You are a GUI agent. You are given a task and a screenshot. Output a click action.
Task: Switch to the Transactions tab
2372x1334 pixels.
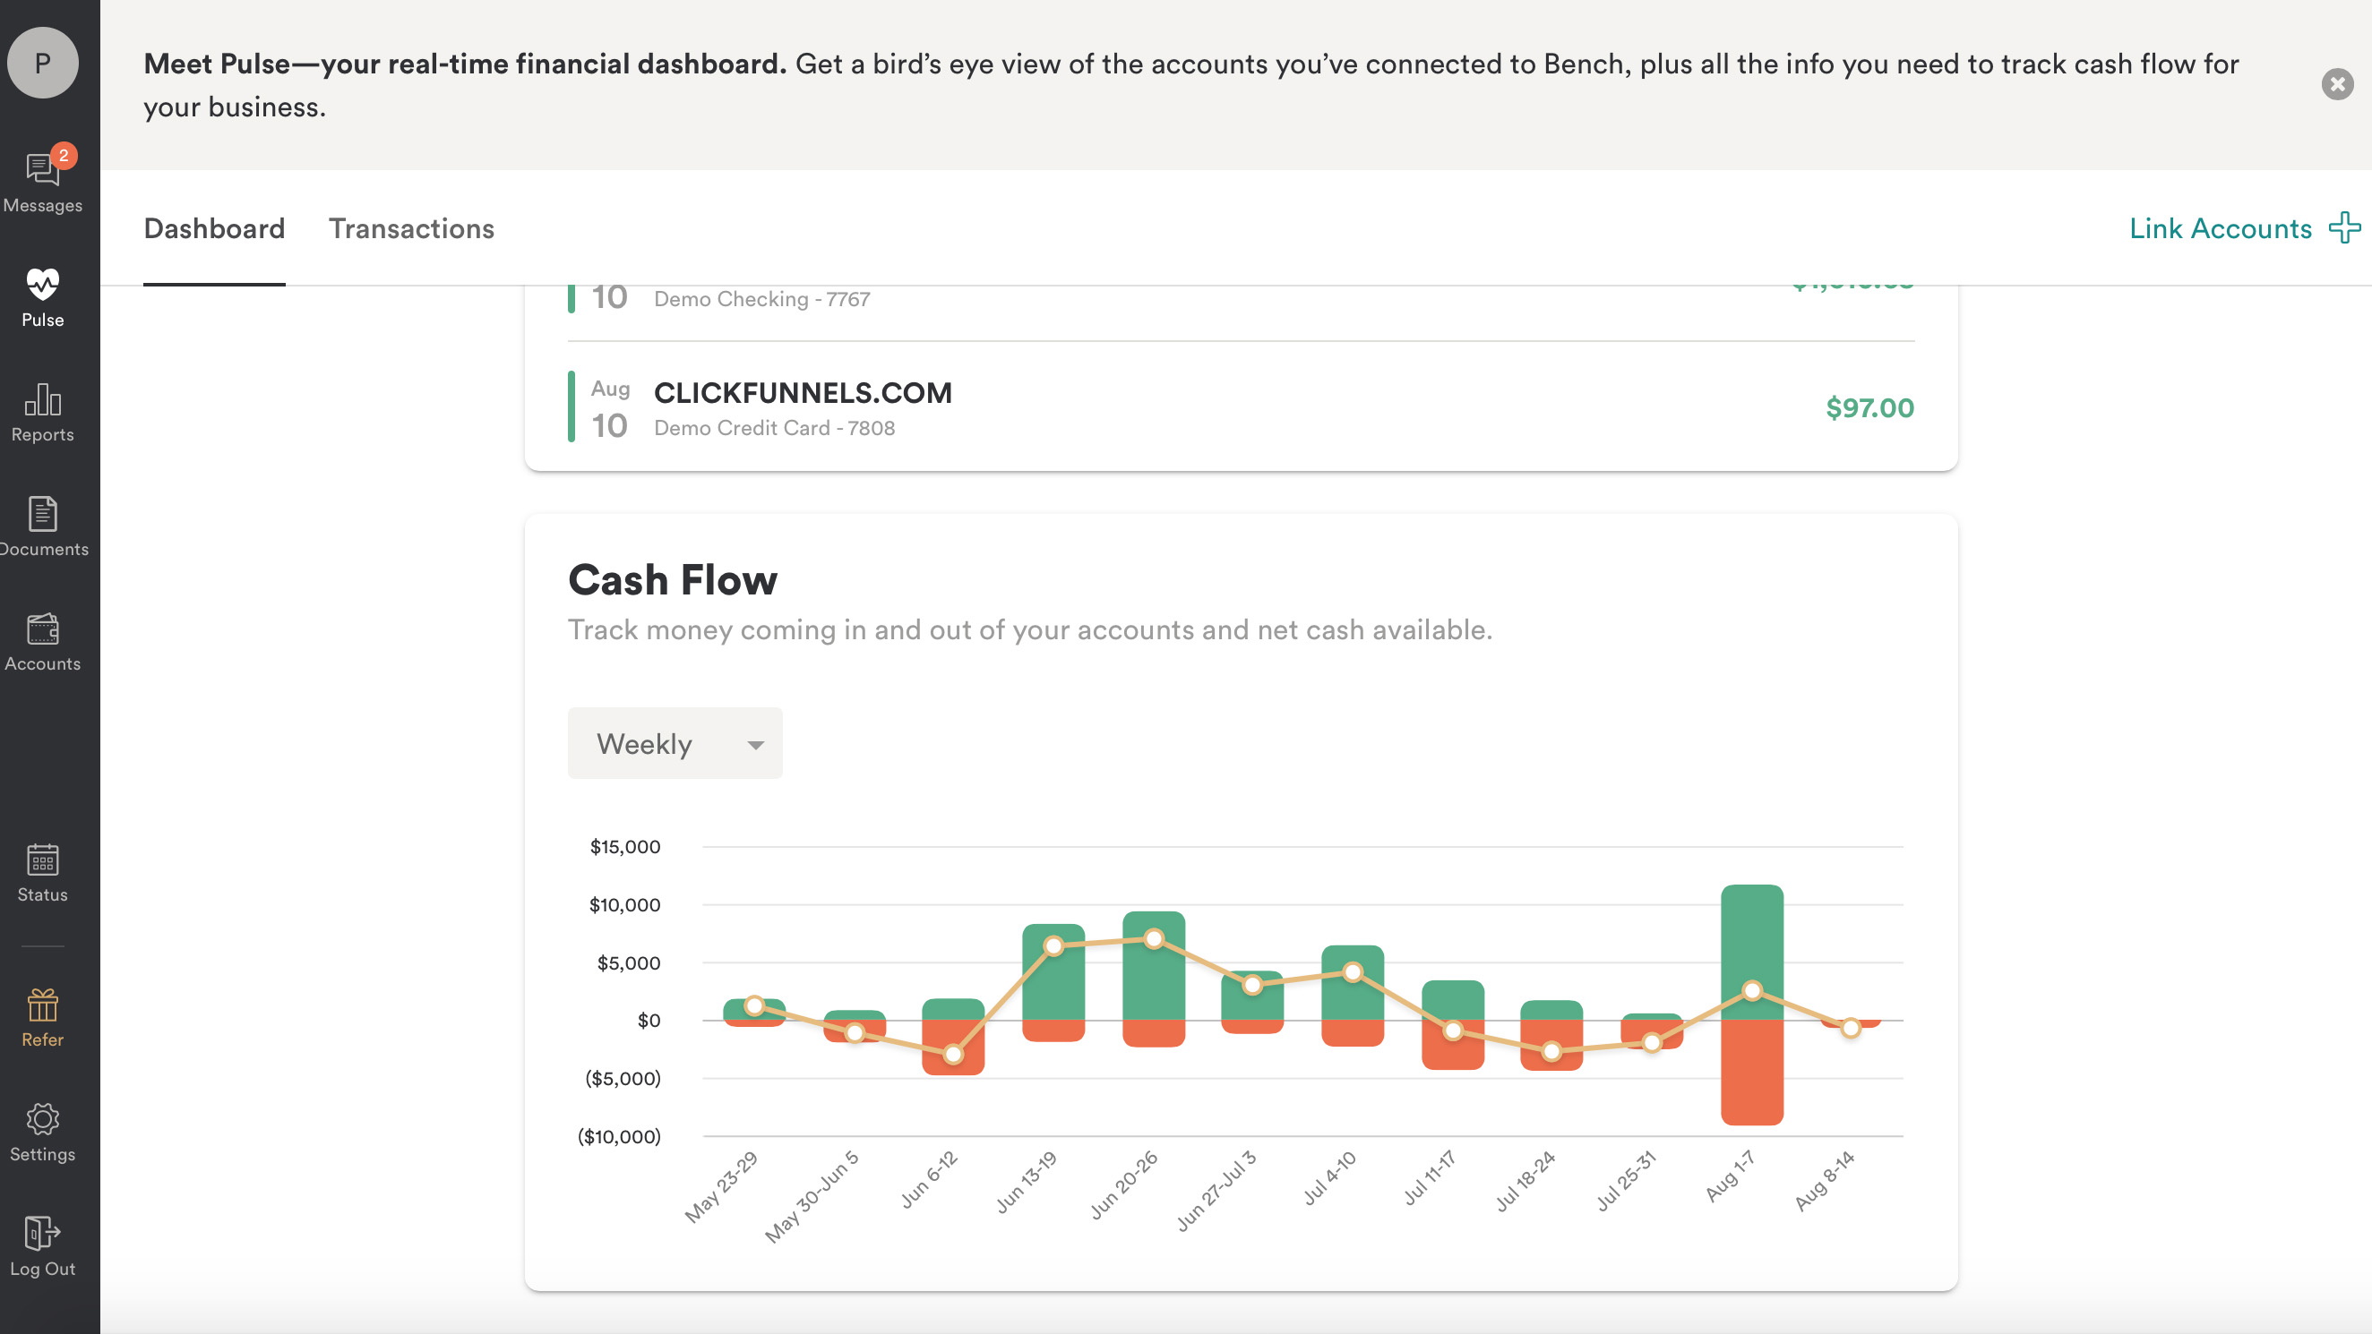pos(411,228)
